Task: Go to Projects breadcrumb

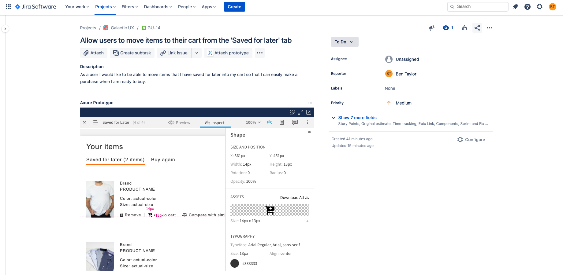Action: [88, 28]
